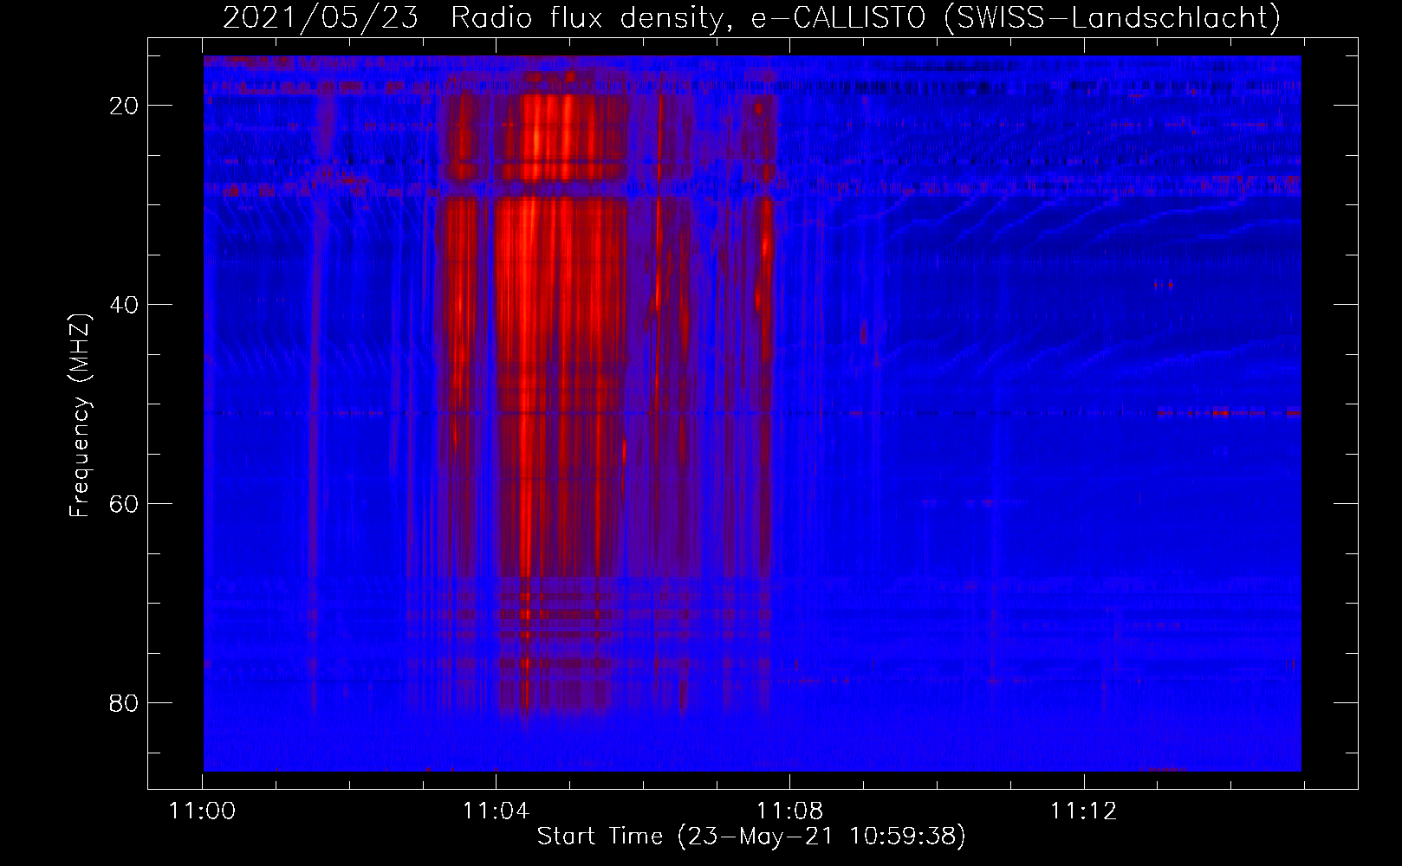The image size is (1402, 866).
Task: Click the '11:12' time tick label
Action: click(x=1083, y=811)
